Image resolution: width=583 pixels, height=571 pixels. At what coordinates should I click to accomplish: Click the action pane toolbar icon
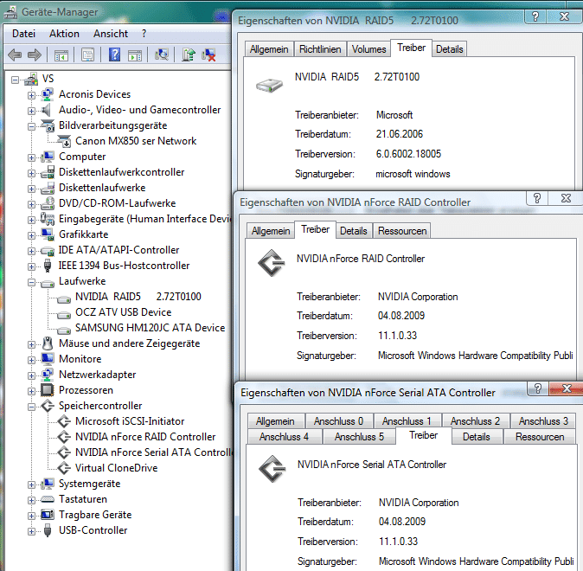(x=135, y=55)
